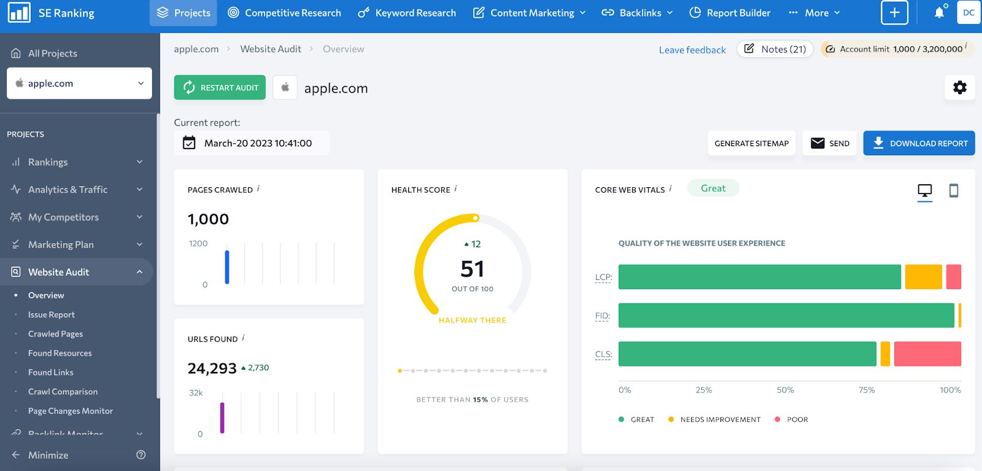Open audit settings gear icon
This screenshot has height=471, width=982.
tap(960, 87)
